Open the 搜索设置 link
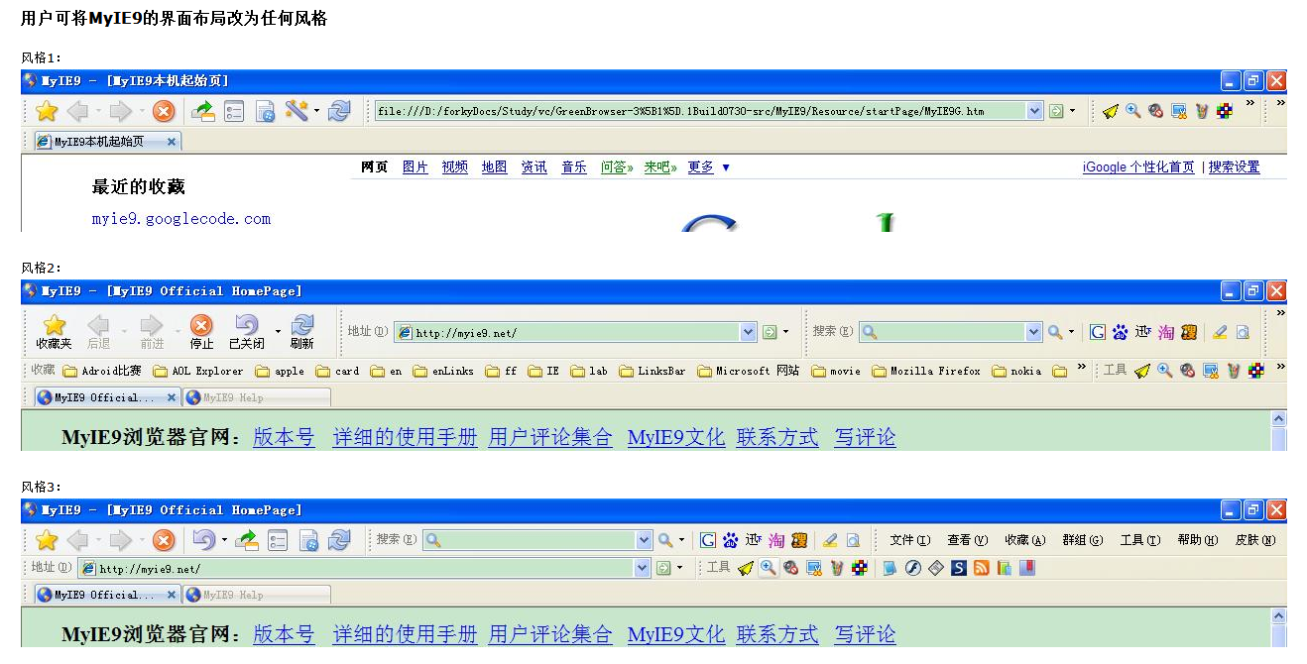1307x664 pixels. 1234,167
